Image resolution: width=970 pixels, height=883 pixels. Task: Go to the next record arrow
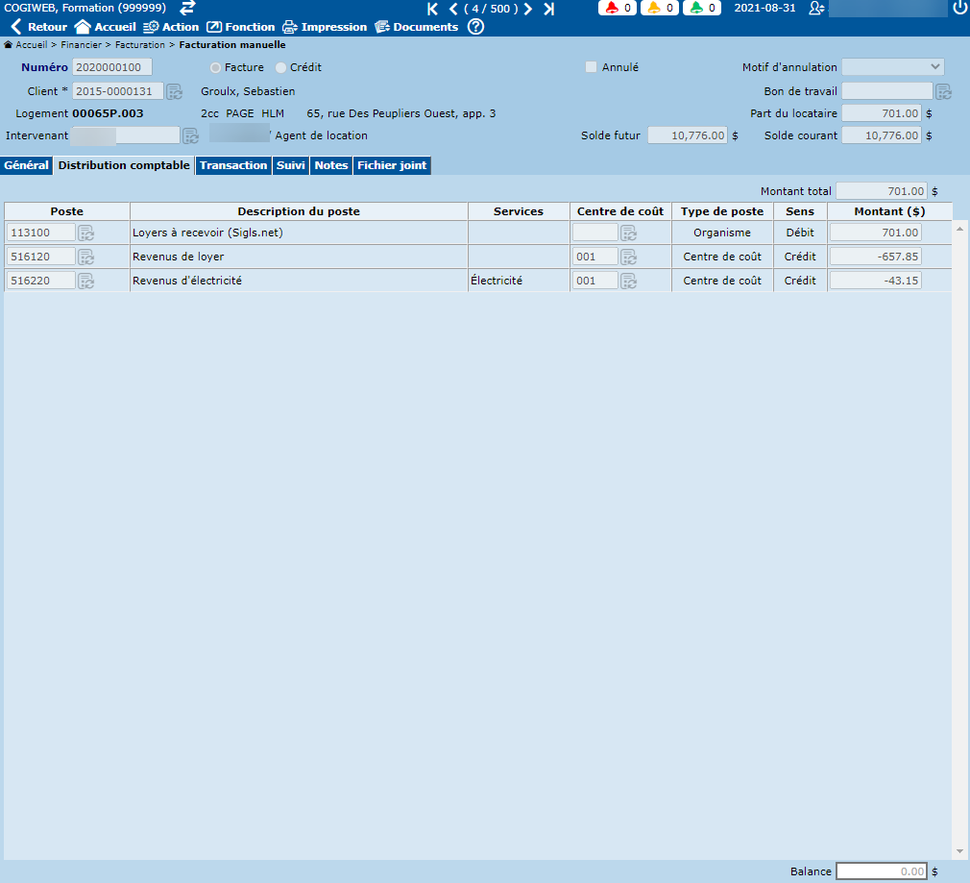pos(528,9)
